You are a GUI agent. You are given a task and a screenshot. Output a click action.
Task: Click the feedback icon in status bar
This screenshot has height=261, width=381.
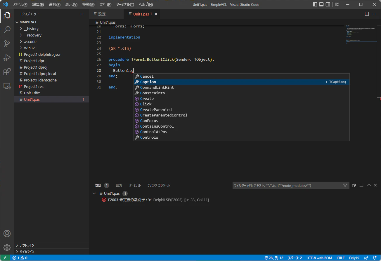[366, 258]
